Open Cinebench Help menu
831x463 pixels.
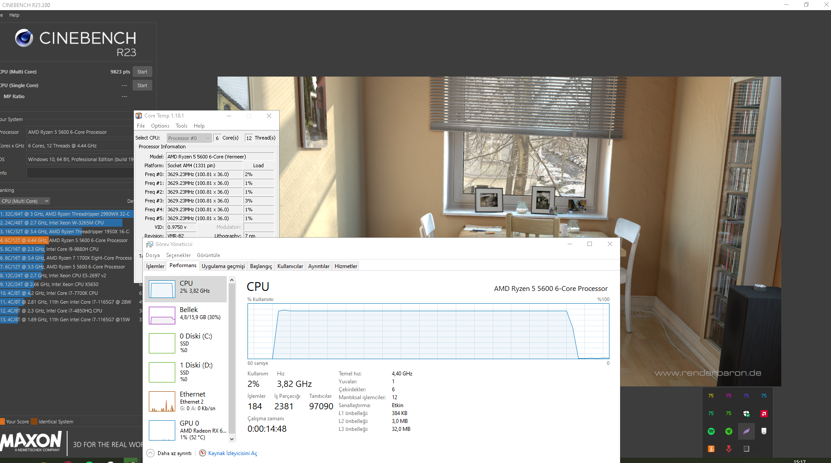click(x=14, y=15)
